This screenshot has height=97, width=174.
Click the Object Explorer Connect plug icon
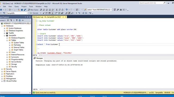tap(8, 20)
